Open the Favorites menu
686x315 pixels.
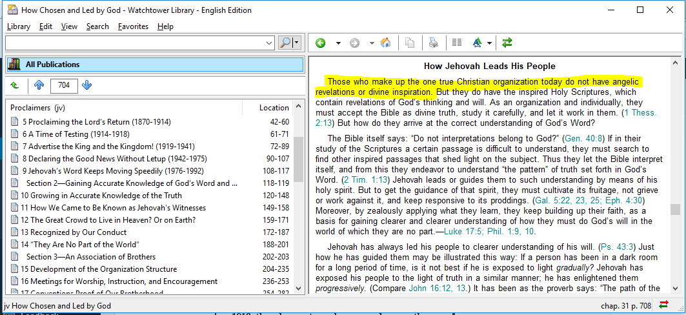tap(133, 26)
